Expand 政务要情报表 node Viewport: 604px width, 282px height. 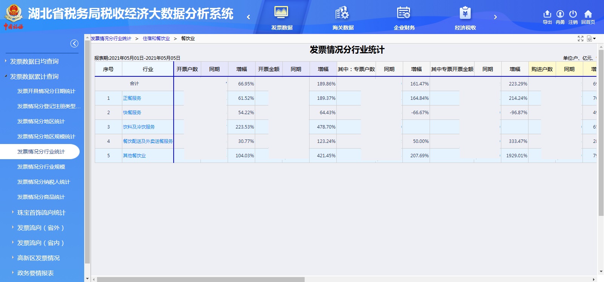click(x=13, y=273)
